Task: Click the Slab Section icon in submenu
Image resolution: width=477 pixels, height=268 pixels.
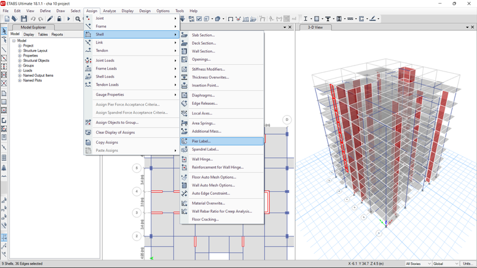Action: click(184, 35)
